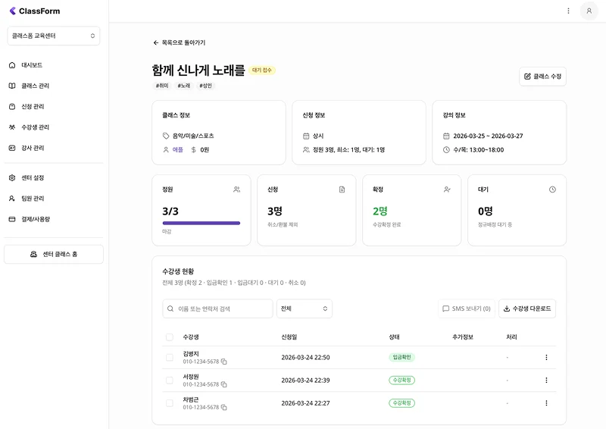This screenshot has width=606, height=429.
Task: Open the instructor link 애플
Action: [178, 150]
